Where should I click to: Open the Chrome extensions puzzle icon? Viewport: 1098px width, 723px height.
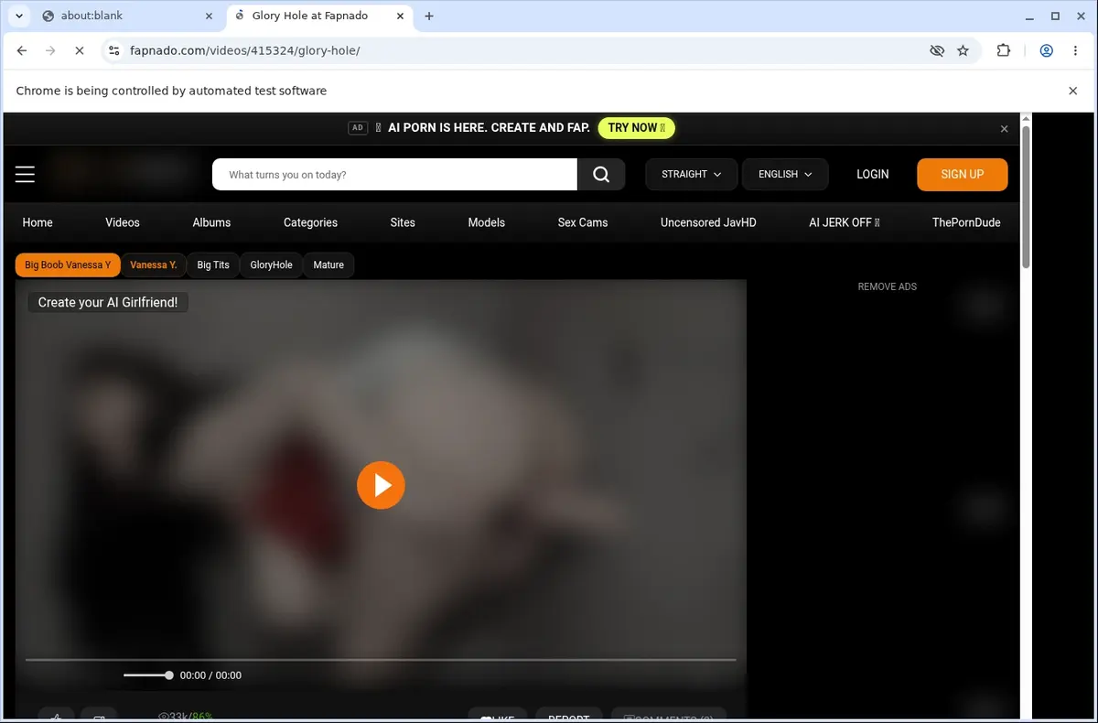pos(1004,51)
